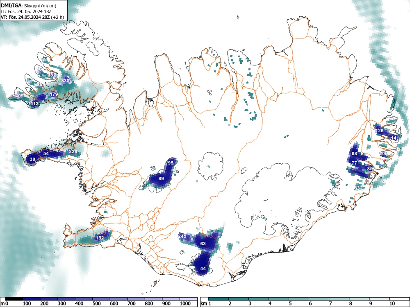Viewport: 410px width, 307px height.
Task: Click the 4 label in the km legend
Action: click(x=270, y=304)
